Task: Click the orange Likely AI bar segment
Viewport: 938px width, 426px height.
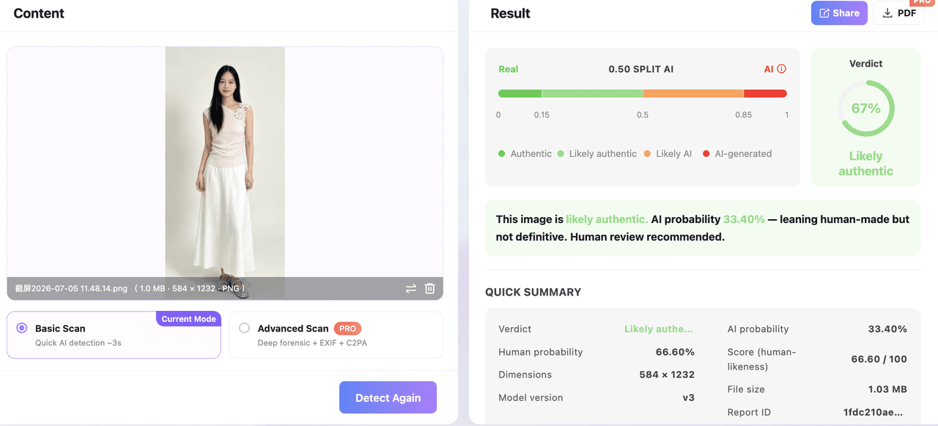Action: (x=693, y=94)
